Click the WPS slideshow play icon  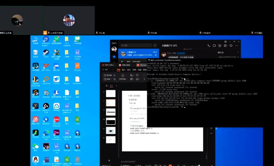[x=123, y=75]
